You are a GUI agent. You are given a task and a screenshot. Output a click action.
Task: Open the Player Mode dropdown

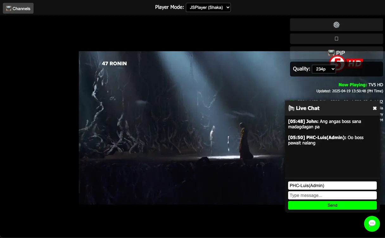coord(208,7)
